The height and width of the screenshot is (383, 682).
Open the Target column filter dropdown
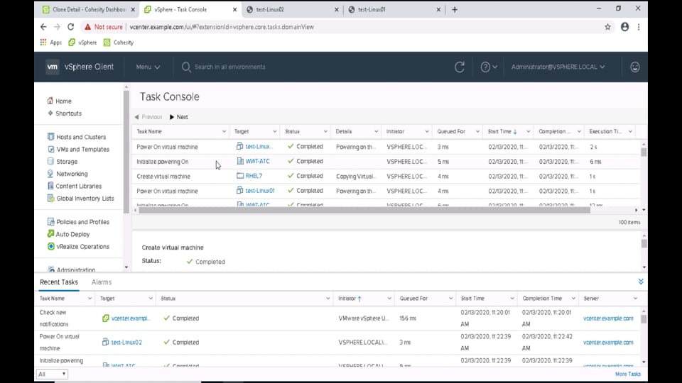pyautogui.click(x=274, y=132)
